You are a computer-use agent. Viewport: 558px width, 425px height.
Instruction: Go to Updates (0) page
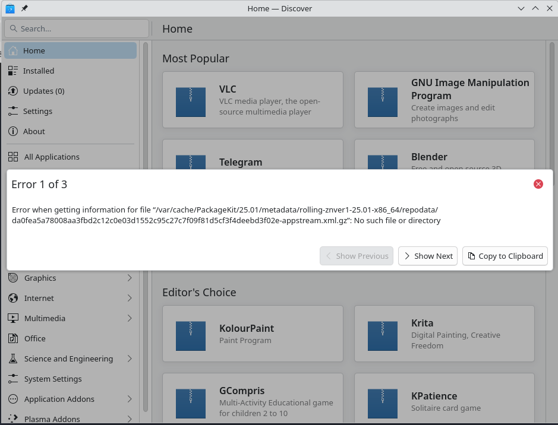pyautogui.click(x=71, y=91)
